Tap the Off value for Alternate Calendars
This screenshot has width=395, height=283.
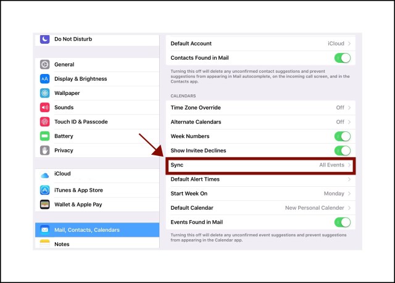pyautogui.click(x=340, y=122)
